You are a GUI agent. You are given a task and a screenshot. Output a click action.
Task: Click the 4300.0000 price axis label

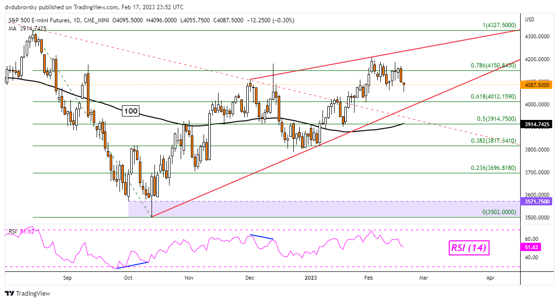coord(537,37)
